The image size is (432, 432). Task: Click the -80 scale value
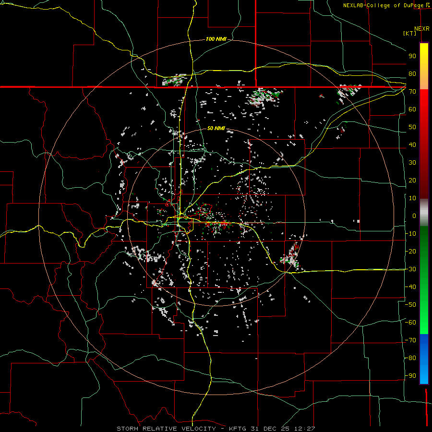click(x=410, y=358)
